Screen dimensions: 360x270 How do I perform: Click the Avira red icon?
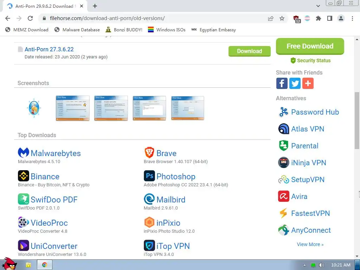pyautogui.click(x=284, y=196)
